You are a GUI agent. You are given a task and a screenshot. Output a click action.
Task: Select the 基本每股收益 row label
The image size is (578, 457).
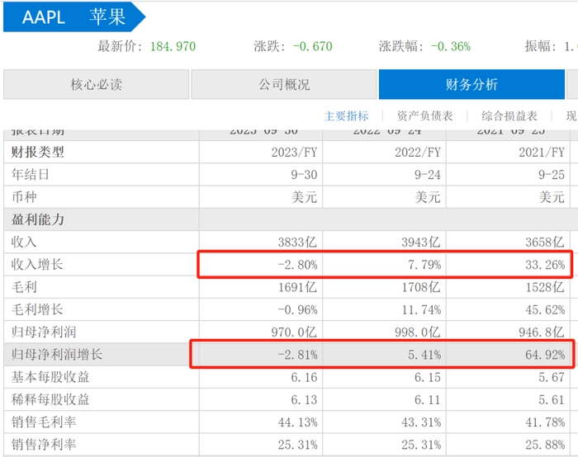49,377
